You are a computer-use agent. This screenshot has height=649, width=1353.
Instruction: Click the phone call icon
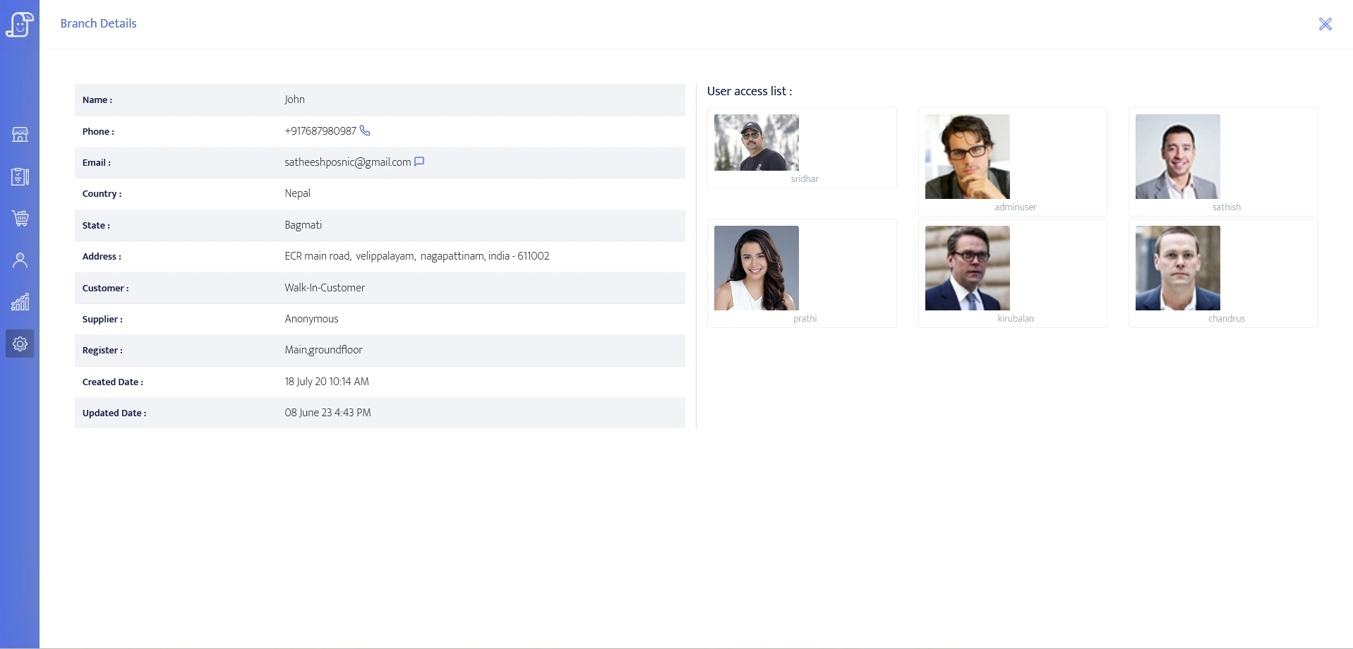tap(365, 131)
